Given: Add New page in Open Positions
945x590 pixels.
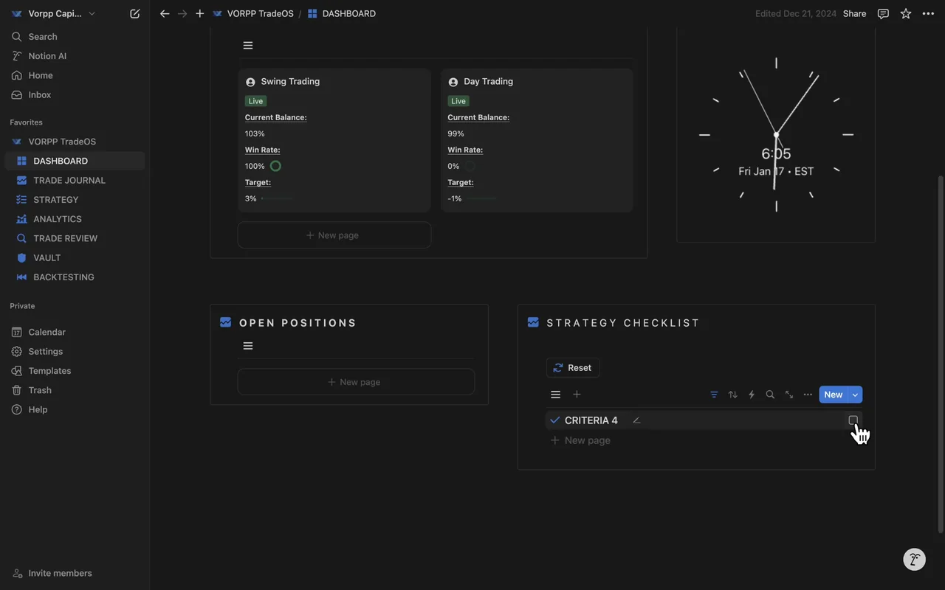Looking at the screenshot, I should pos(356,382).
